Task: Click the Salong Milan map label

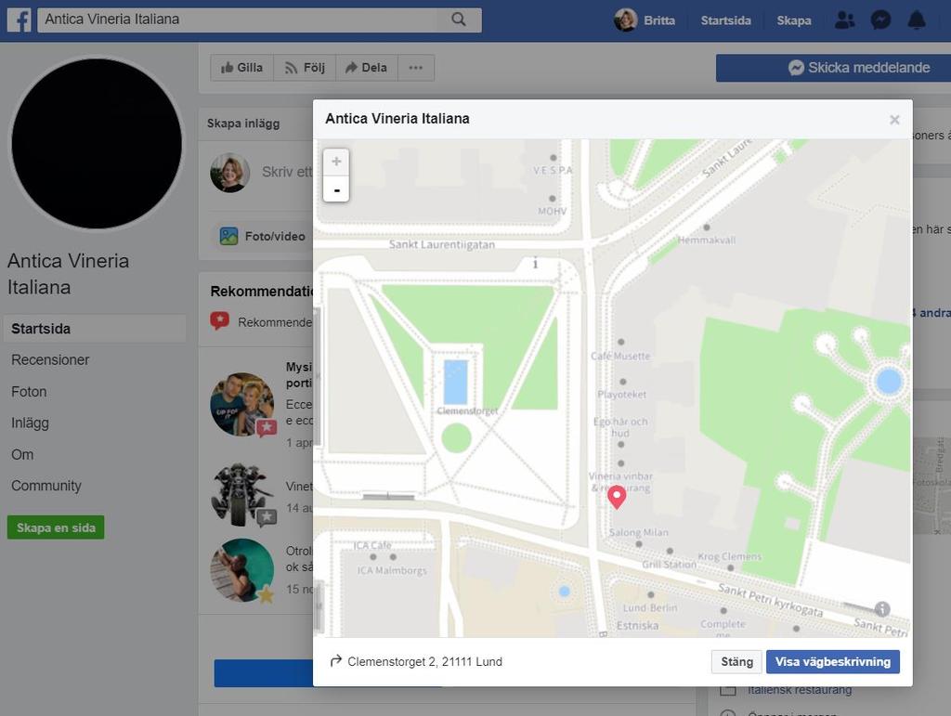Action: click(x=639, y=532)
